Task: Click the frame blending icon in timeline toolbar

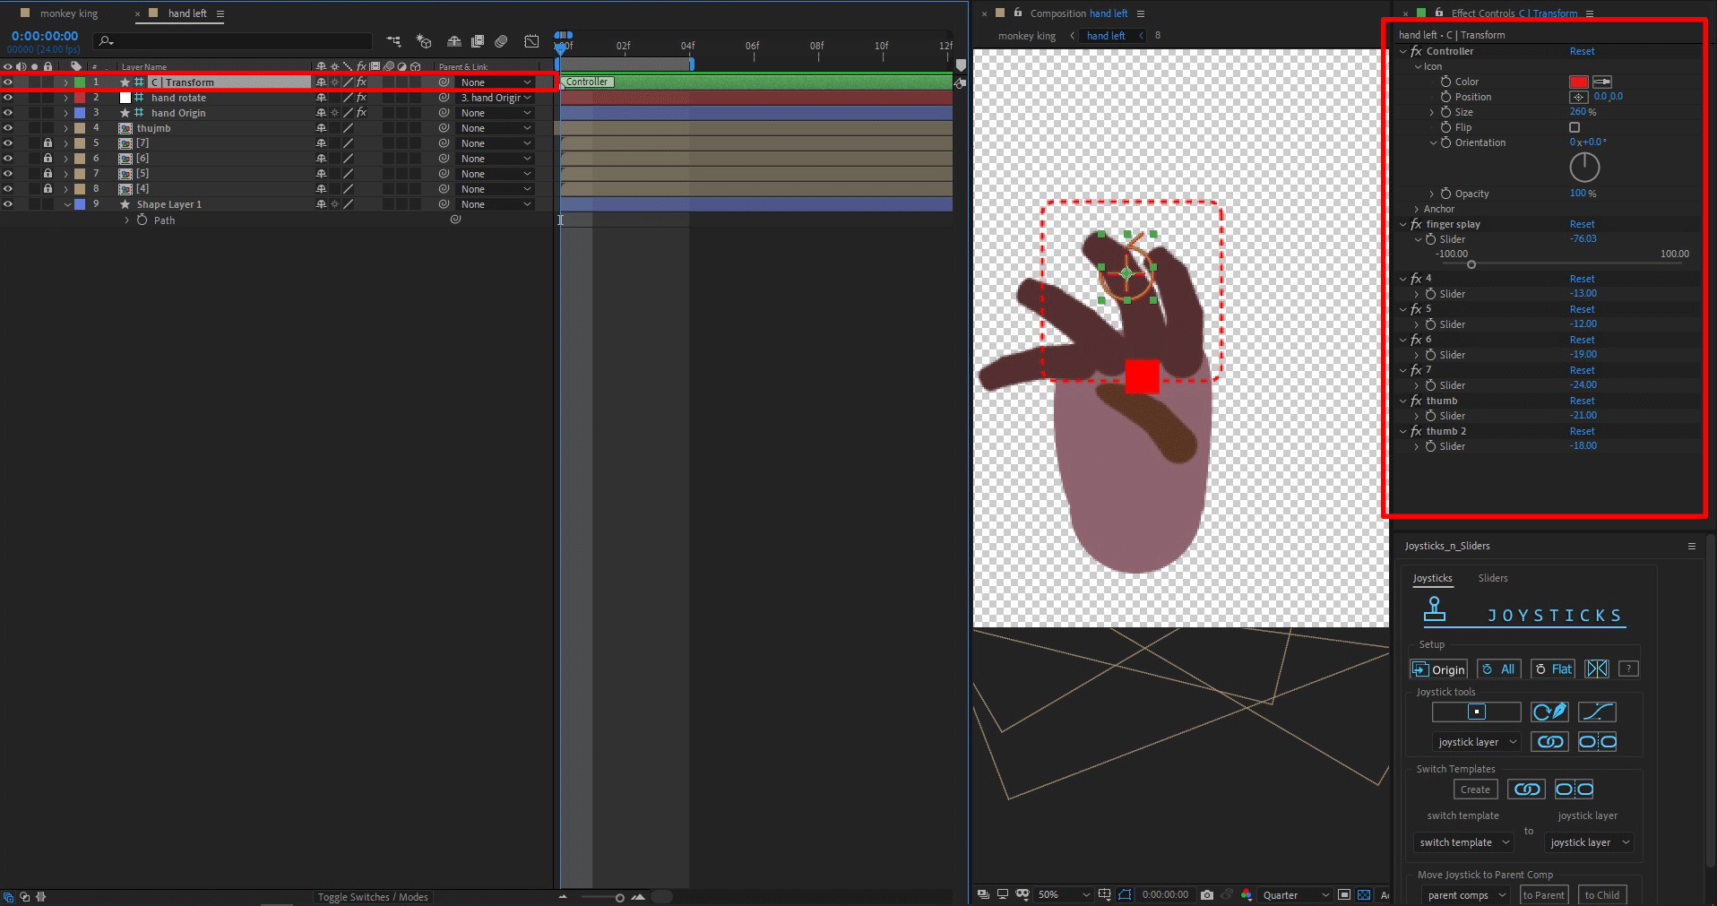Action: (x=478, y=41)
